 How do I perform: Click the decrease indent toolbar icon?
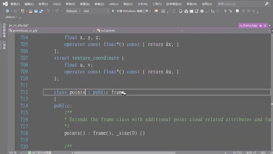point(225,11)
